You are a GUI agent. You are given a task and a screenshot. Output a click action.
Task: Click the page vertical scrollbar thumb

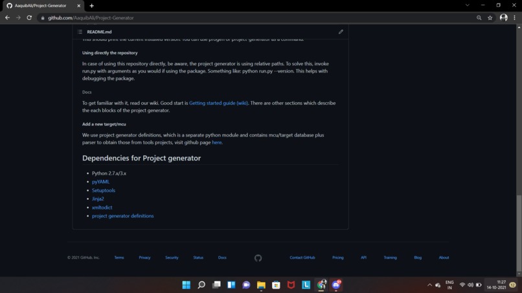pos(519,233)
